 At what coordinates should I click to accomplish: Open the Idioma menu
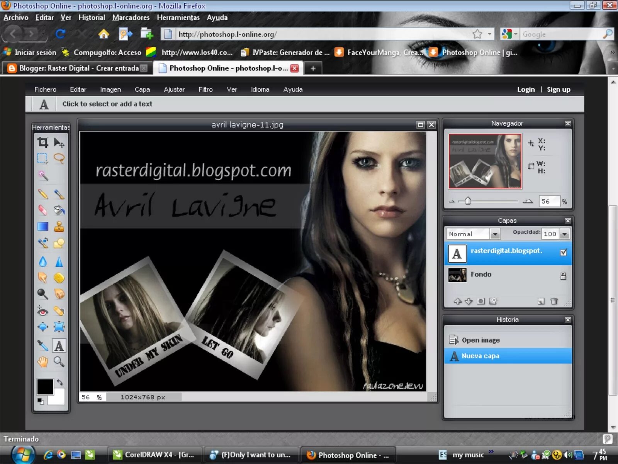(x=260, y=89)
